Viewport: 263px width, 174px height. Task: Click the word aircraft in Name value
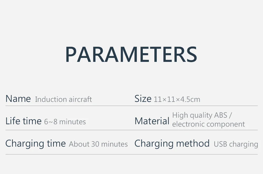[x=80, y=99]
